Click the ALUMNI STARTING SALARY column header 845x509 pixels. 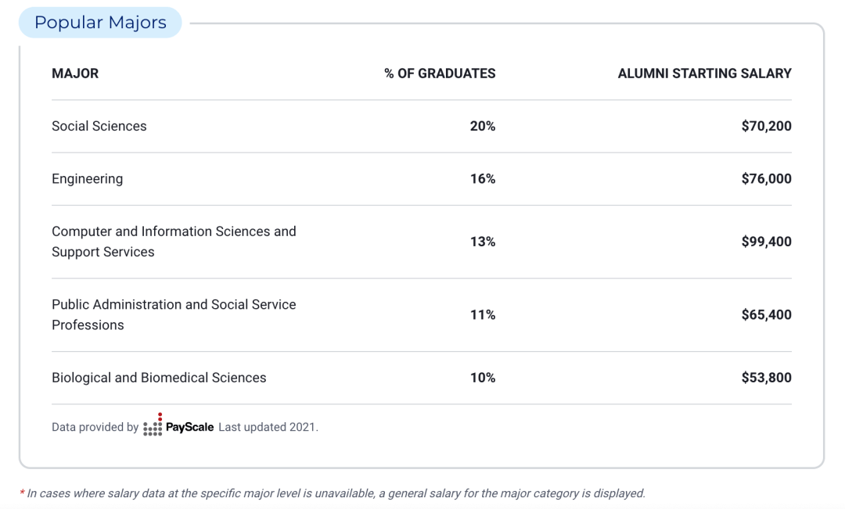tap(704, 73)
